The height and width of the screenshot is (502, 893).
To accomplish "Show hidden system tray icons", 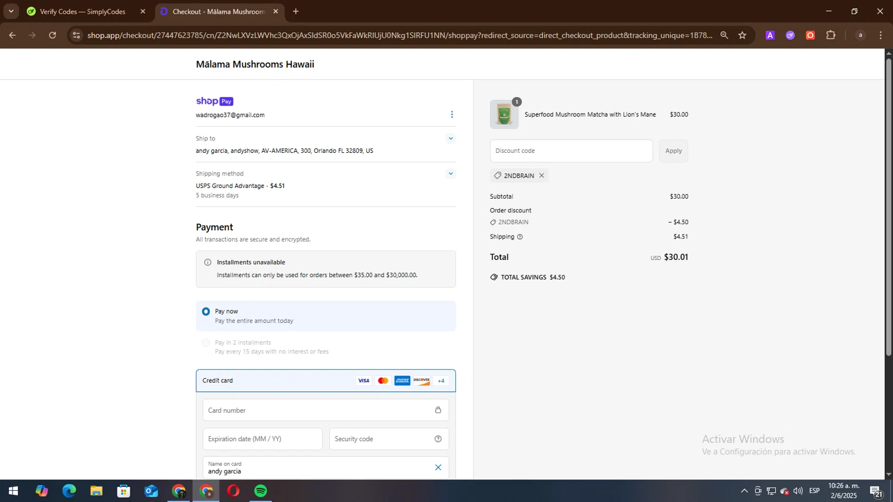I will (x=744, y=491).
